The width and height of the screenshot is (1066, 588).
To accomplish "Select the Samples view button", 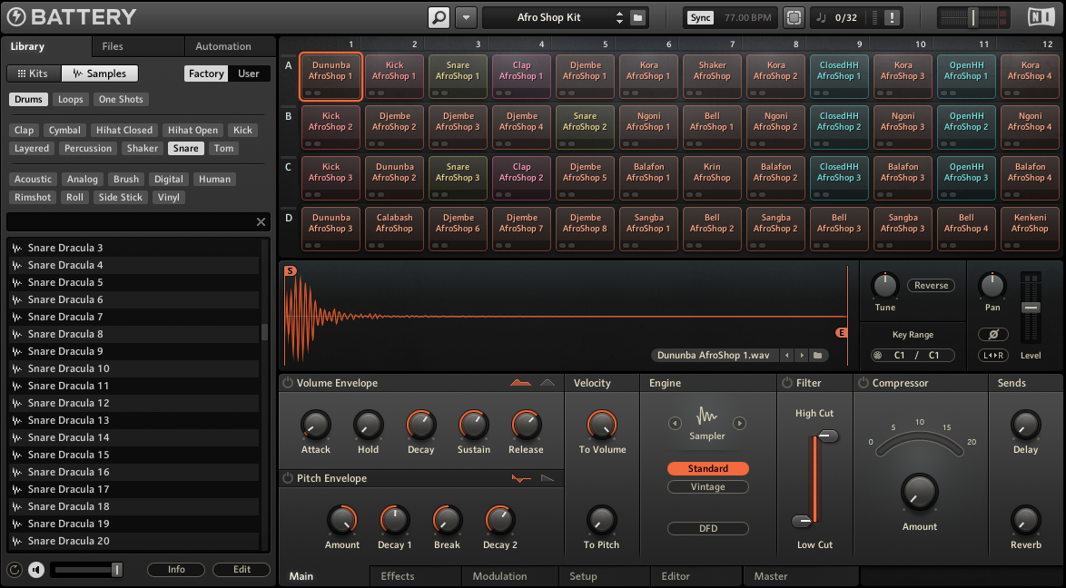I will click(x=100, y=73).
